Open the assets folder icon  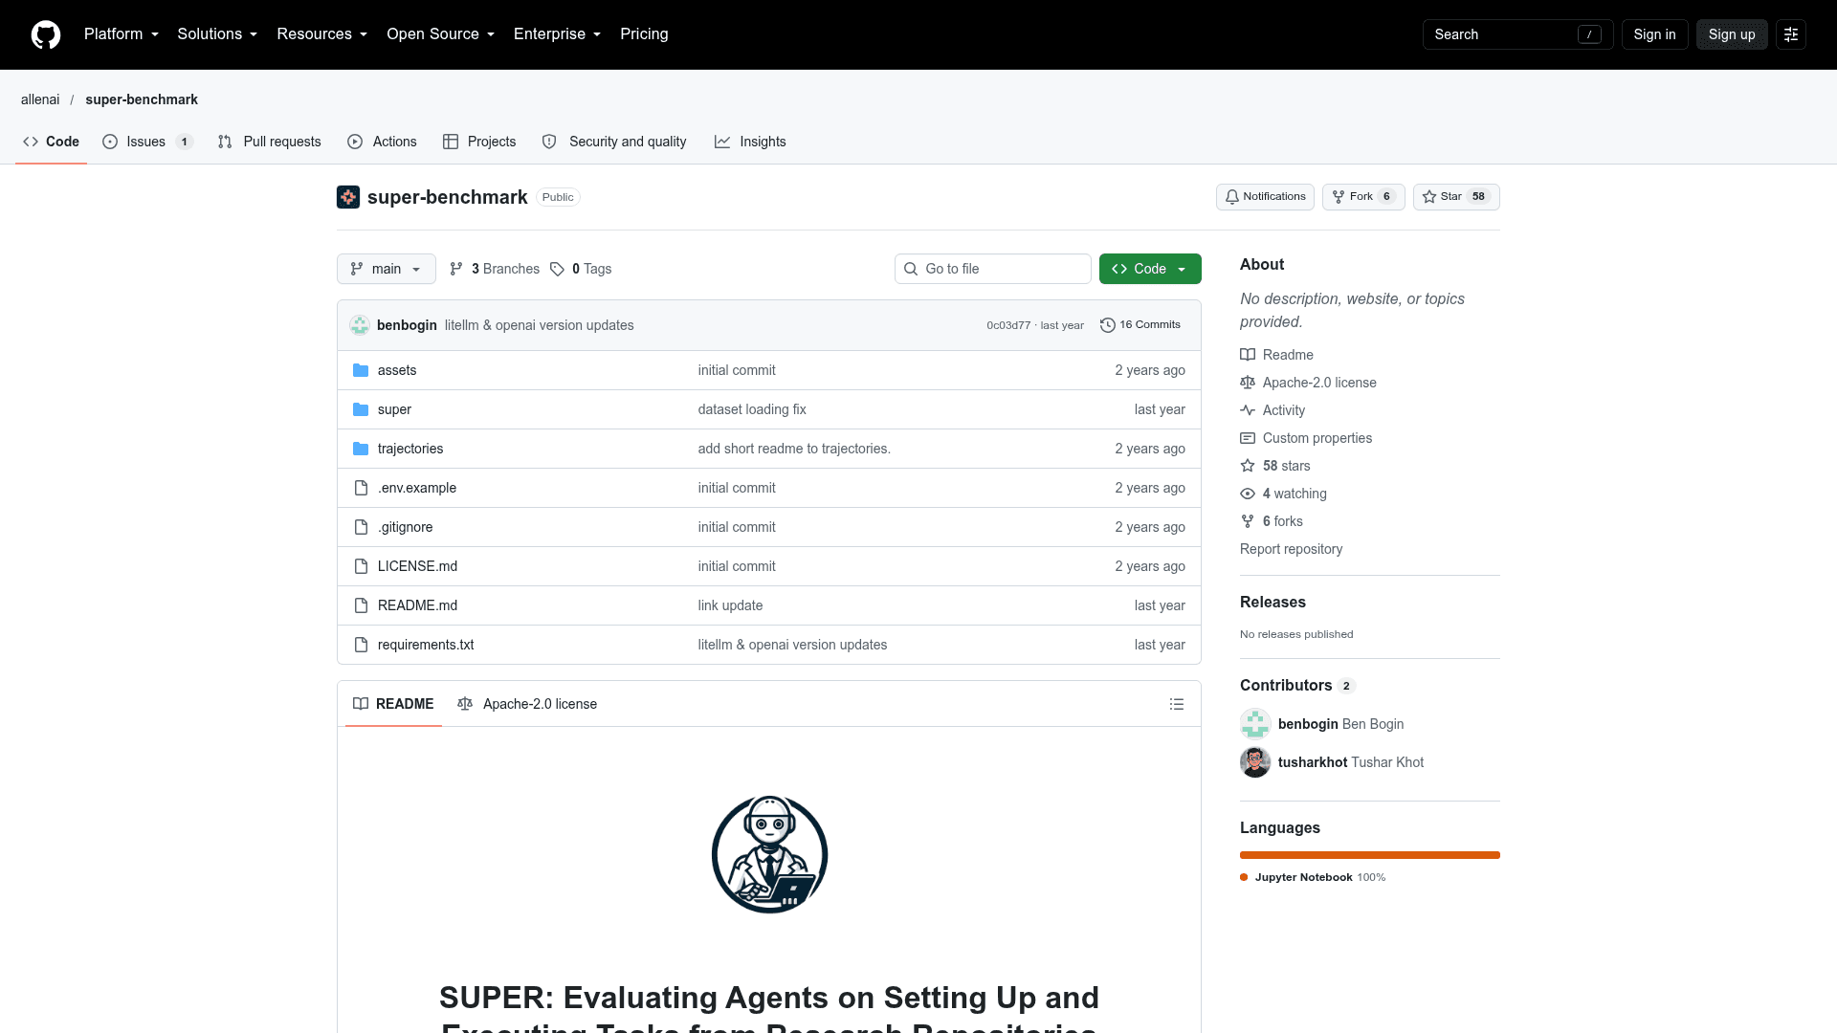361,370
